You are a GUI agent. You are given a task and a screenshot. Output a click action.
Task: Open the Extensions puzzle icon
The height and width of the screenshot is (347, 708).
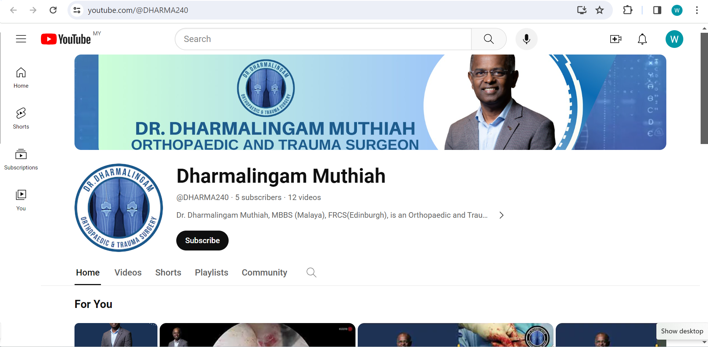(x=628, y=10)
